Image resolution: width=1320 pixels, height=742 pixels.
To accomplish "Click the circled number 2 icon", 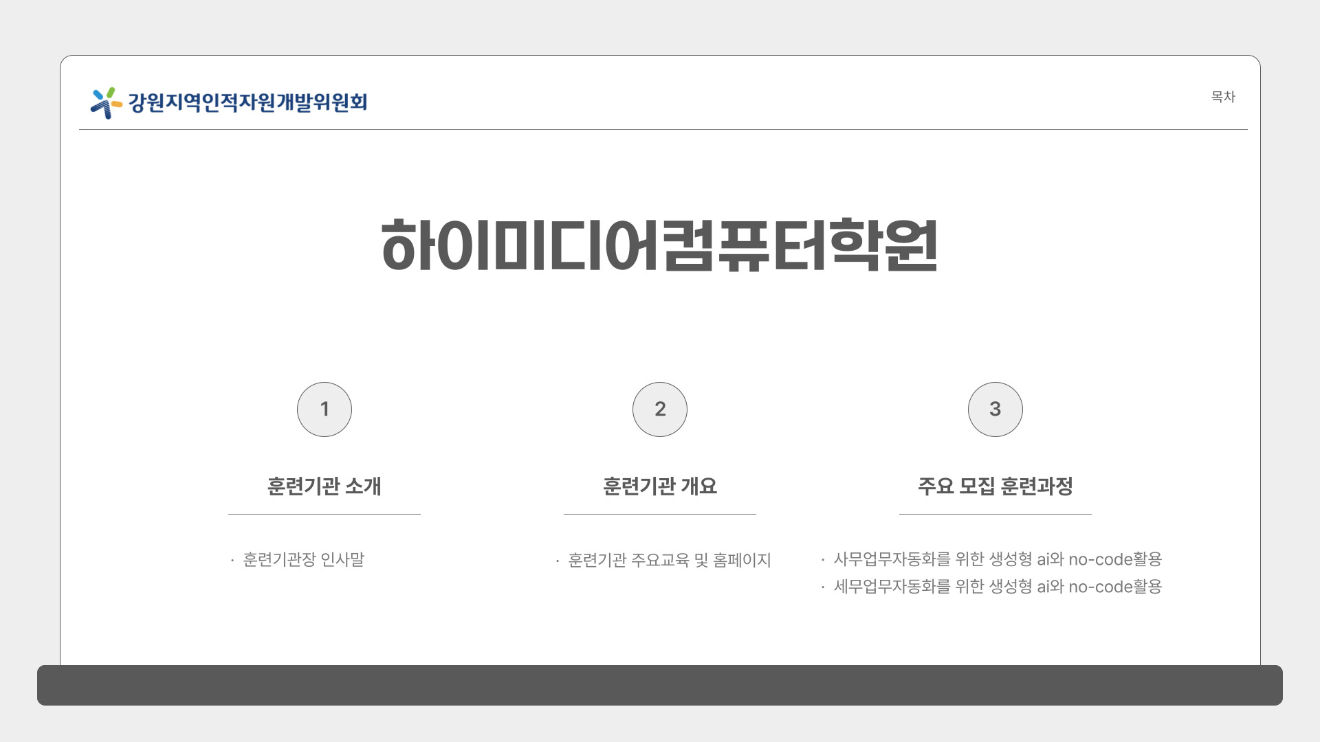I will pyautogui.click(x=660, y=409).
